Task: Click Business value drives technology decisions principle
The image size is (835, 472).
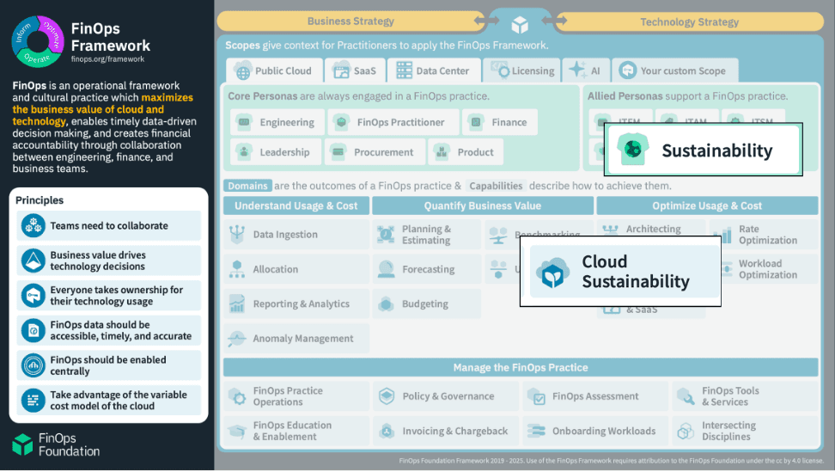Action: click(x=108, y=261)
